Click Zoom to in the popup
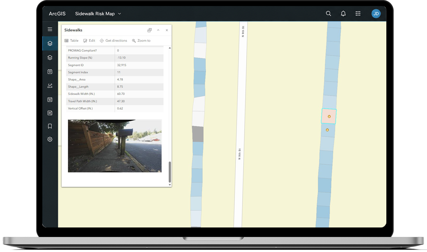 [141, 41]
